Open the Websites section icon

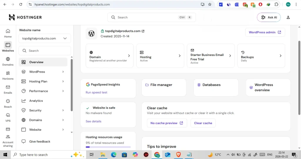click(8, 45)
